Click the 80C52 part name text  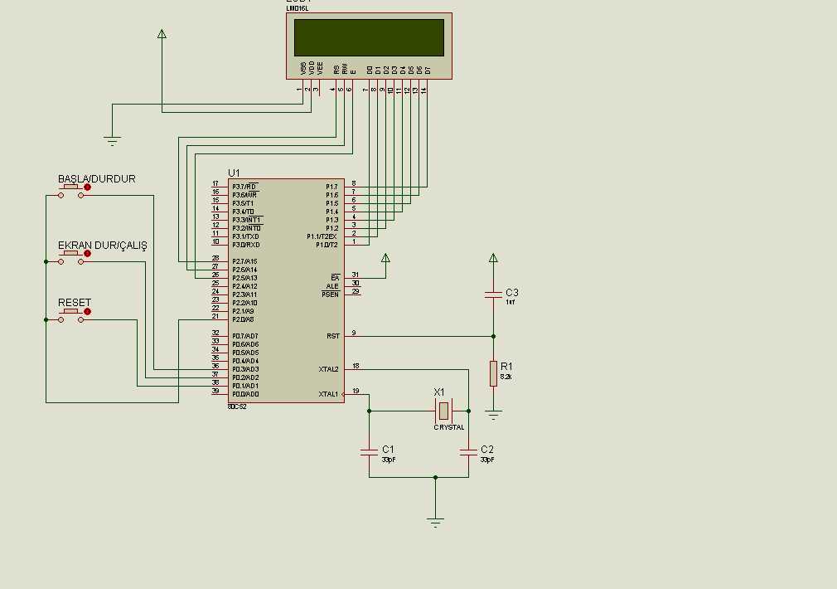[237, 406]
